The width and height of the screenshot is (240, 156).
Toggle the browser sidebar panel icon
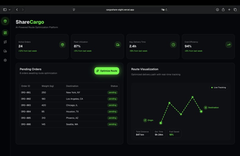click(x=5, y=10)
